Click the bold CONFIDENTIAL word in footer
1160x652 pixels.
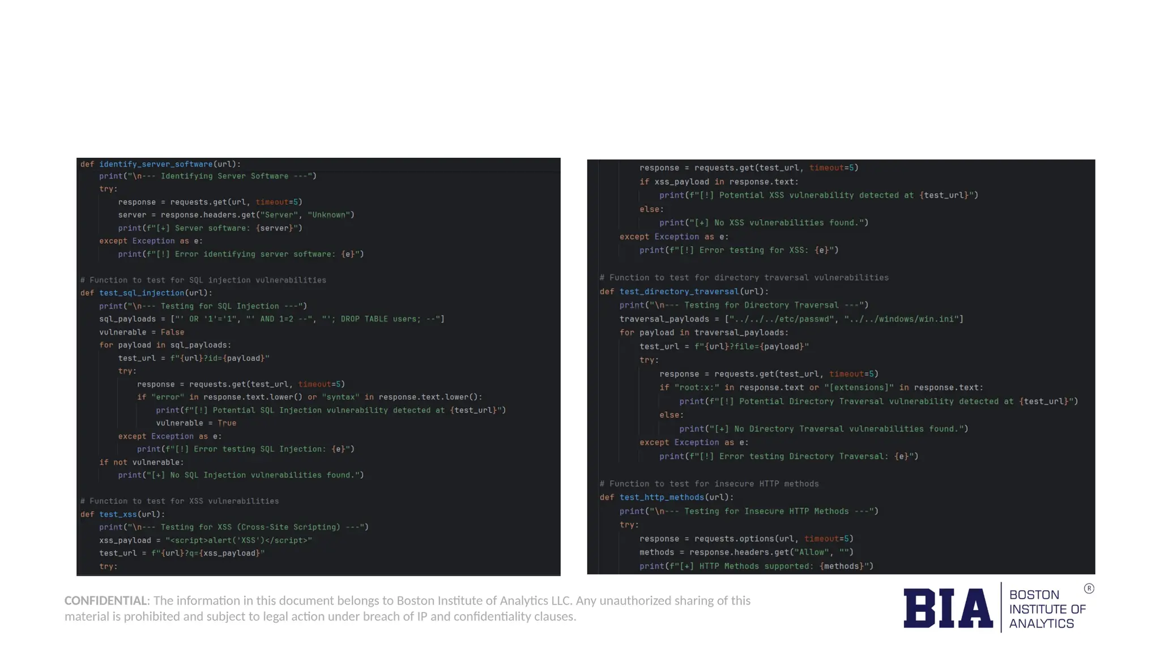point(105,600)
